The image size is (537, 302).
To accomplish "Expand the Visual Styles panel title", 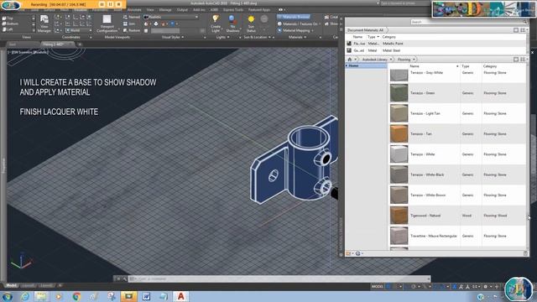I will [x=173, y=37].
